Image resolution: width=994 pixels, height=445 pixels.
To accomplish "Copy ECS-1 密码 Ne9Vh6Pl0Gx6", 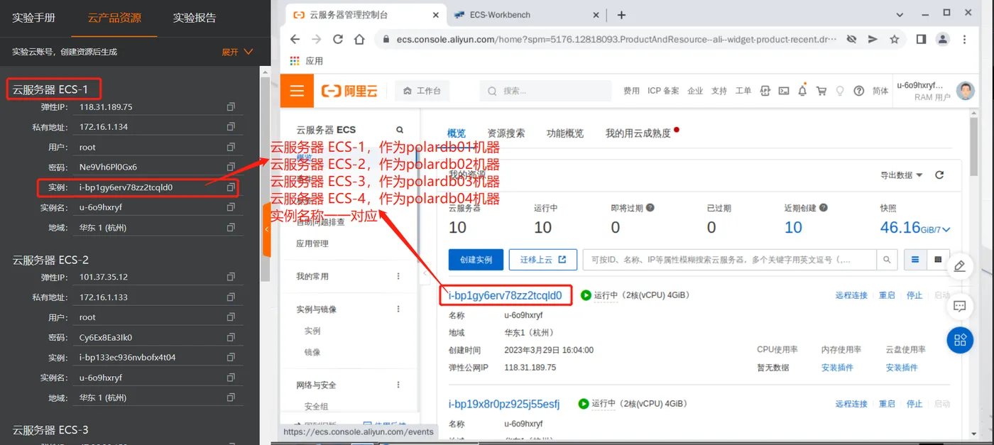I will click(231, 167).
